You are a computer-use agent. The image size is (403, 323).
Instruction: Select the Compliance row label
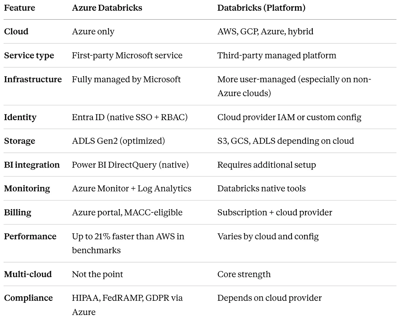point(28,298)
